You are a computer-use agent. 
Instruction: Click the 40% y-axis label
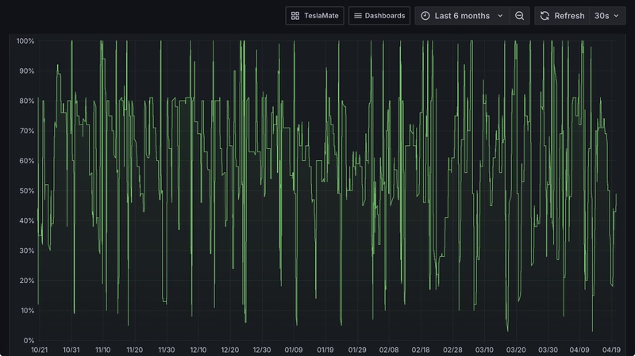27,220
